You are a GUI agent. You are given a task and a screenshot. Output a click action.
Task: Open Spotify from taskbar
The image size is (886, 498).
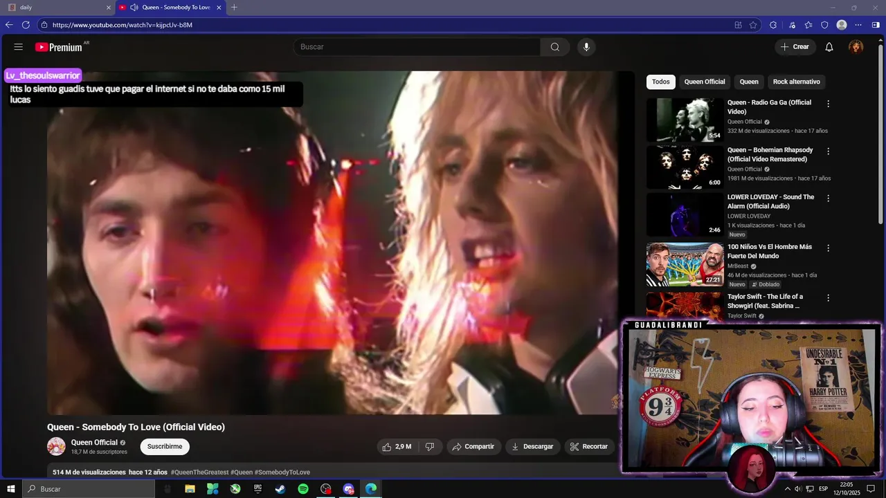pos(303,489)
